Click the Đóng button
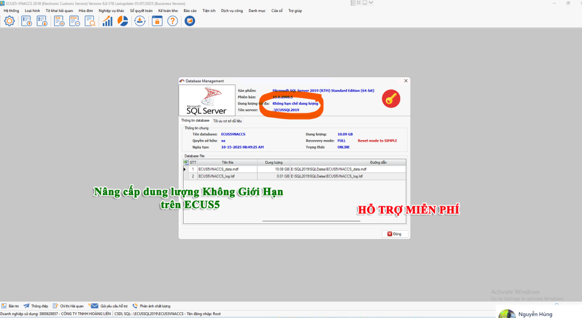The image size is (582, 318). (394, 234)
